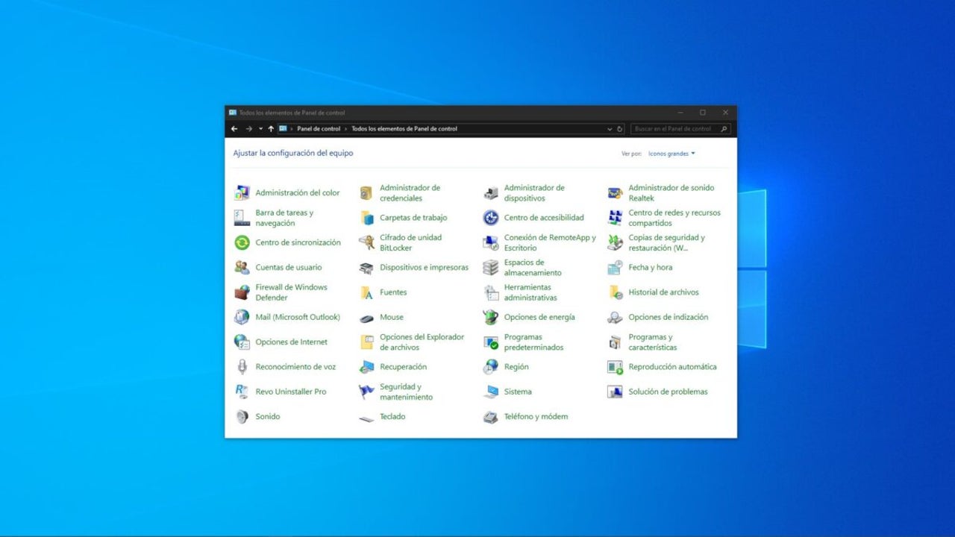Open Reproducción automática settings
Screen dimensions: 955x537
click(x=672, y=366)
